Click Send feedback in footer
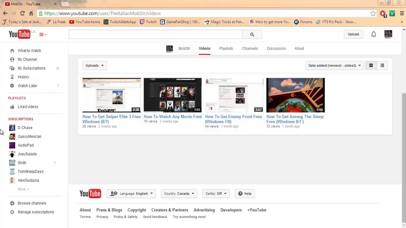Screen dimensions: 406x228 coord(155,217)
